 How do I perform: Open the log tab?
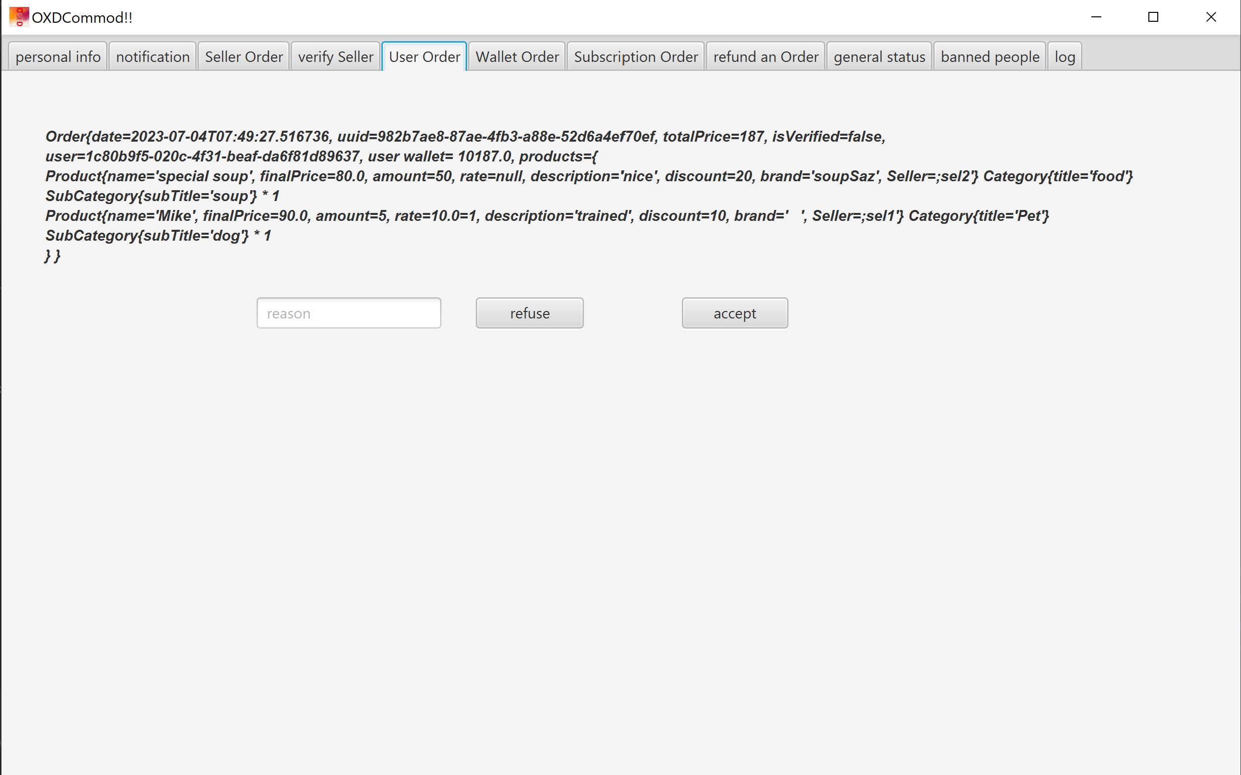point(1065,57)
